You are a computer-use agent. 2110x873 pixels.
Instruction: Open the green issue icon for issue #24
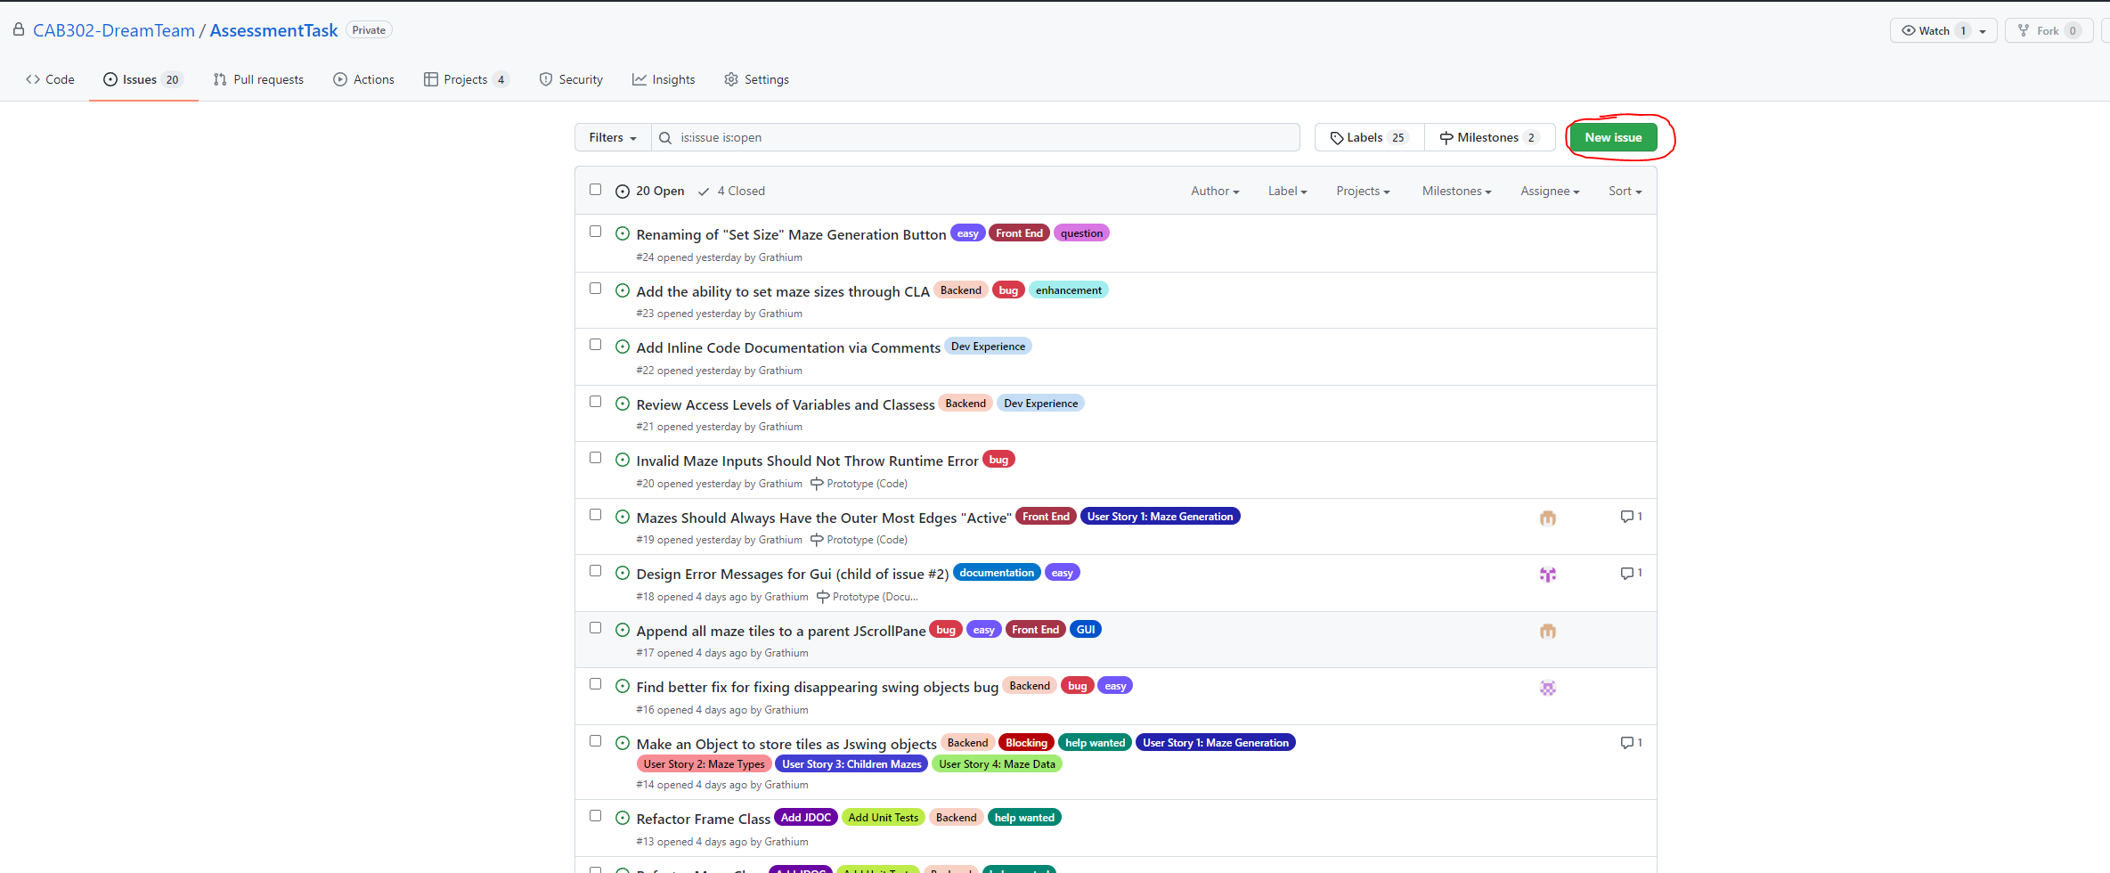(x=622, y=233)
